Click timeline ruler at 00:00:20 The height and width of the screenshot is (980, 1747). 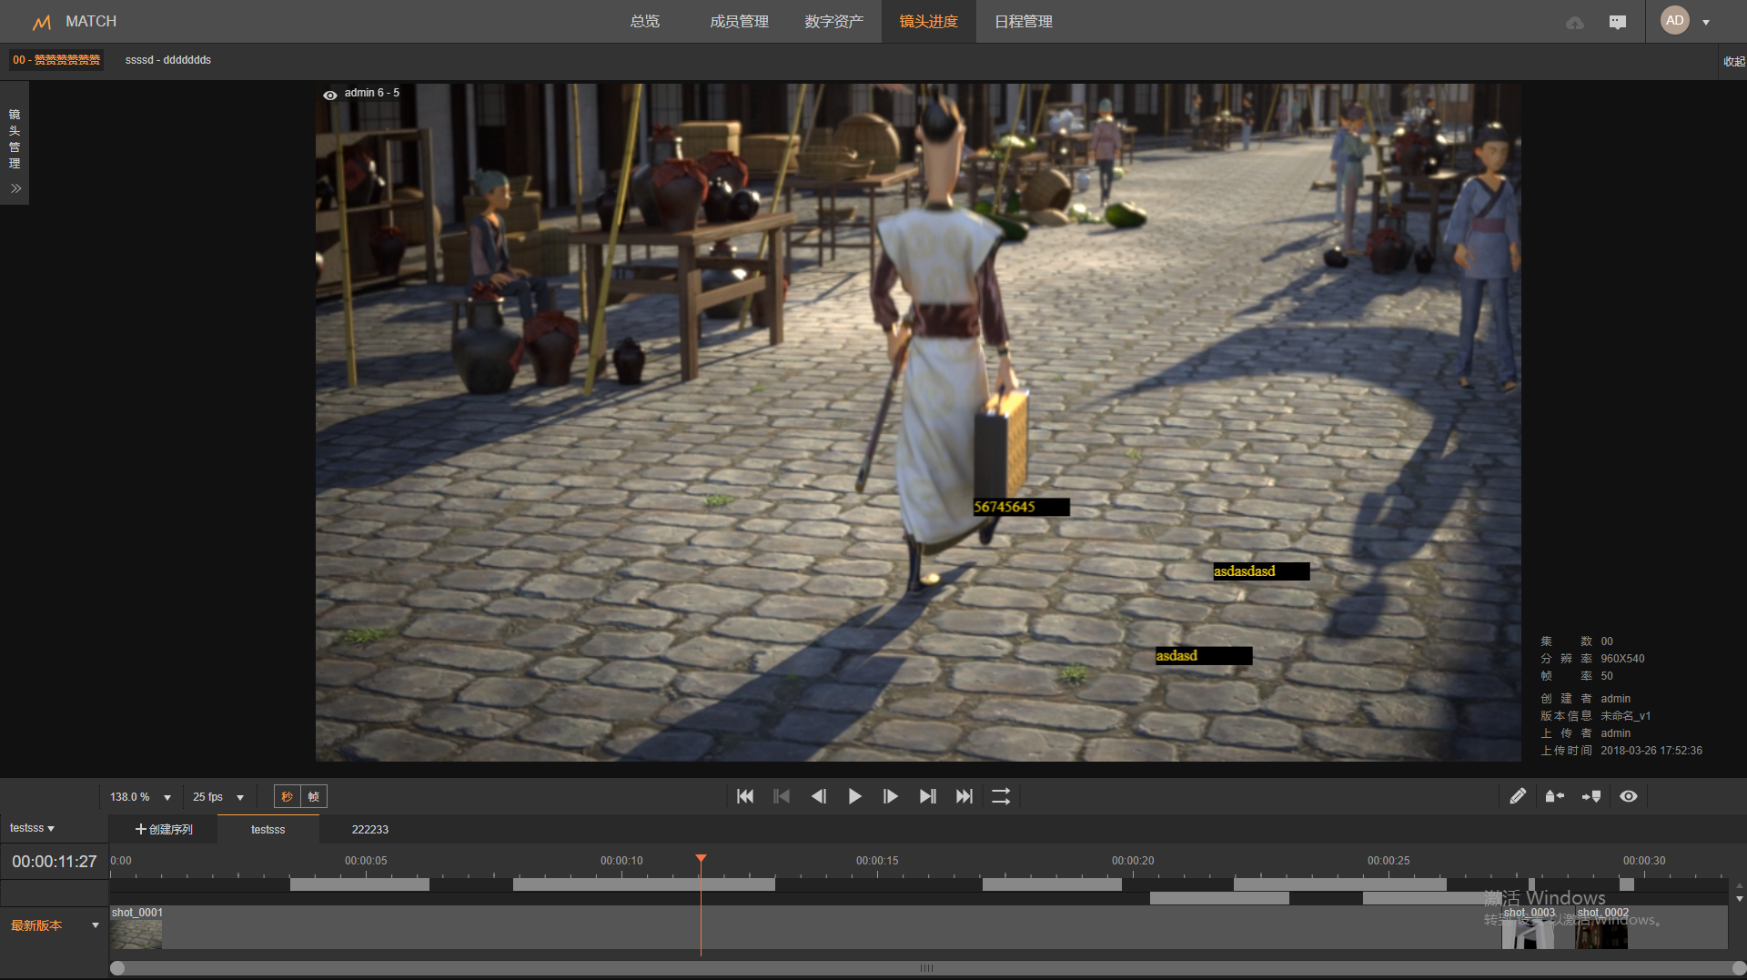1133,862
